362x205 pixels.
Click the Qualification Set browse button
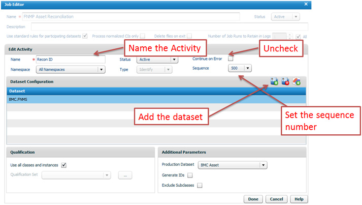click(125, 175)
